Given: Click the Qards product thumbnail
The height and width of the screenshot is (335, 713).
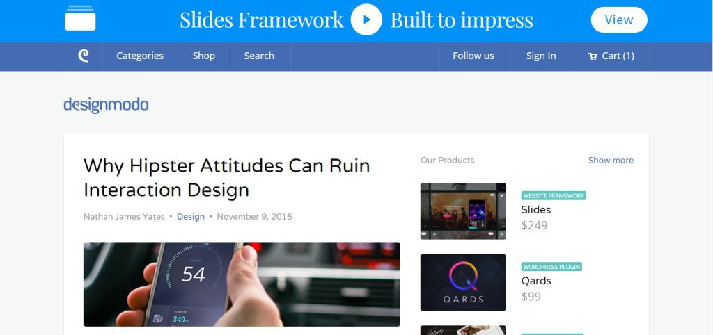Looking at the screenshot, I should [x=463, y=282].
